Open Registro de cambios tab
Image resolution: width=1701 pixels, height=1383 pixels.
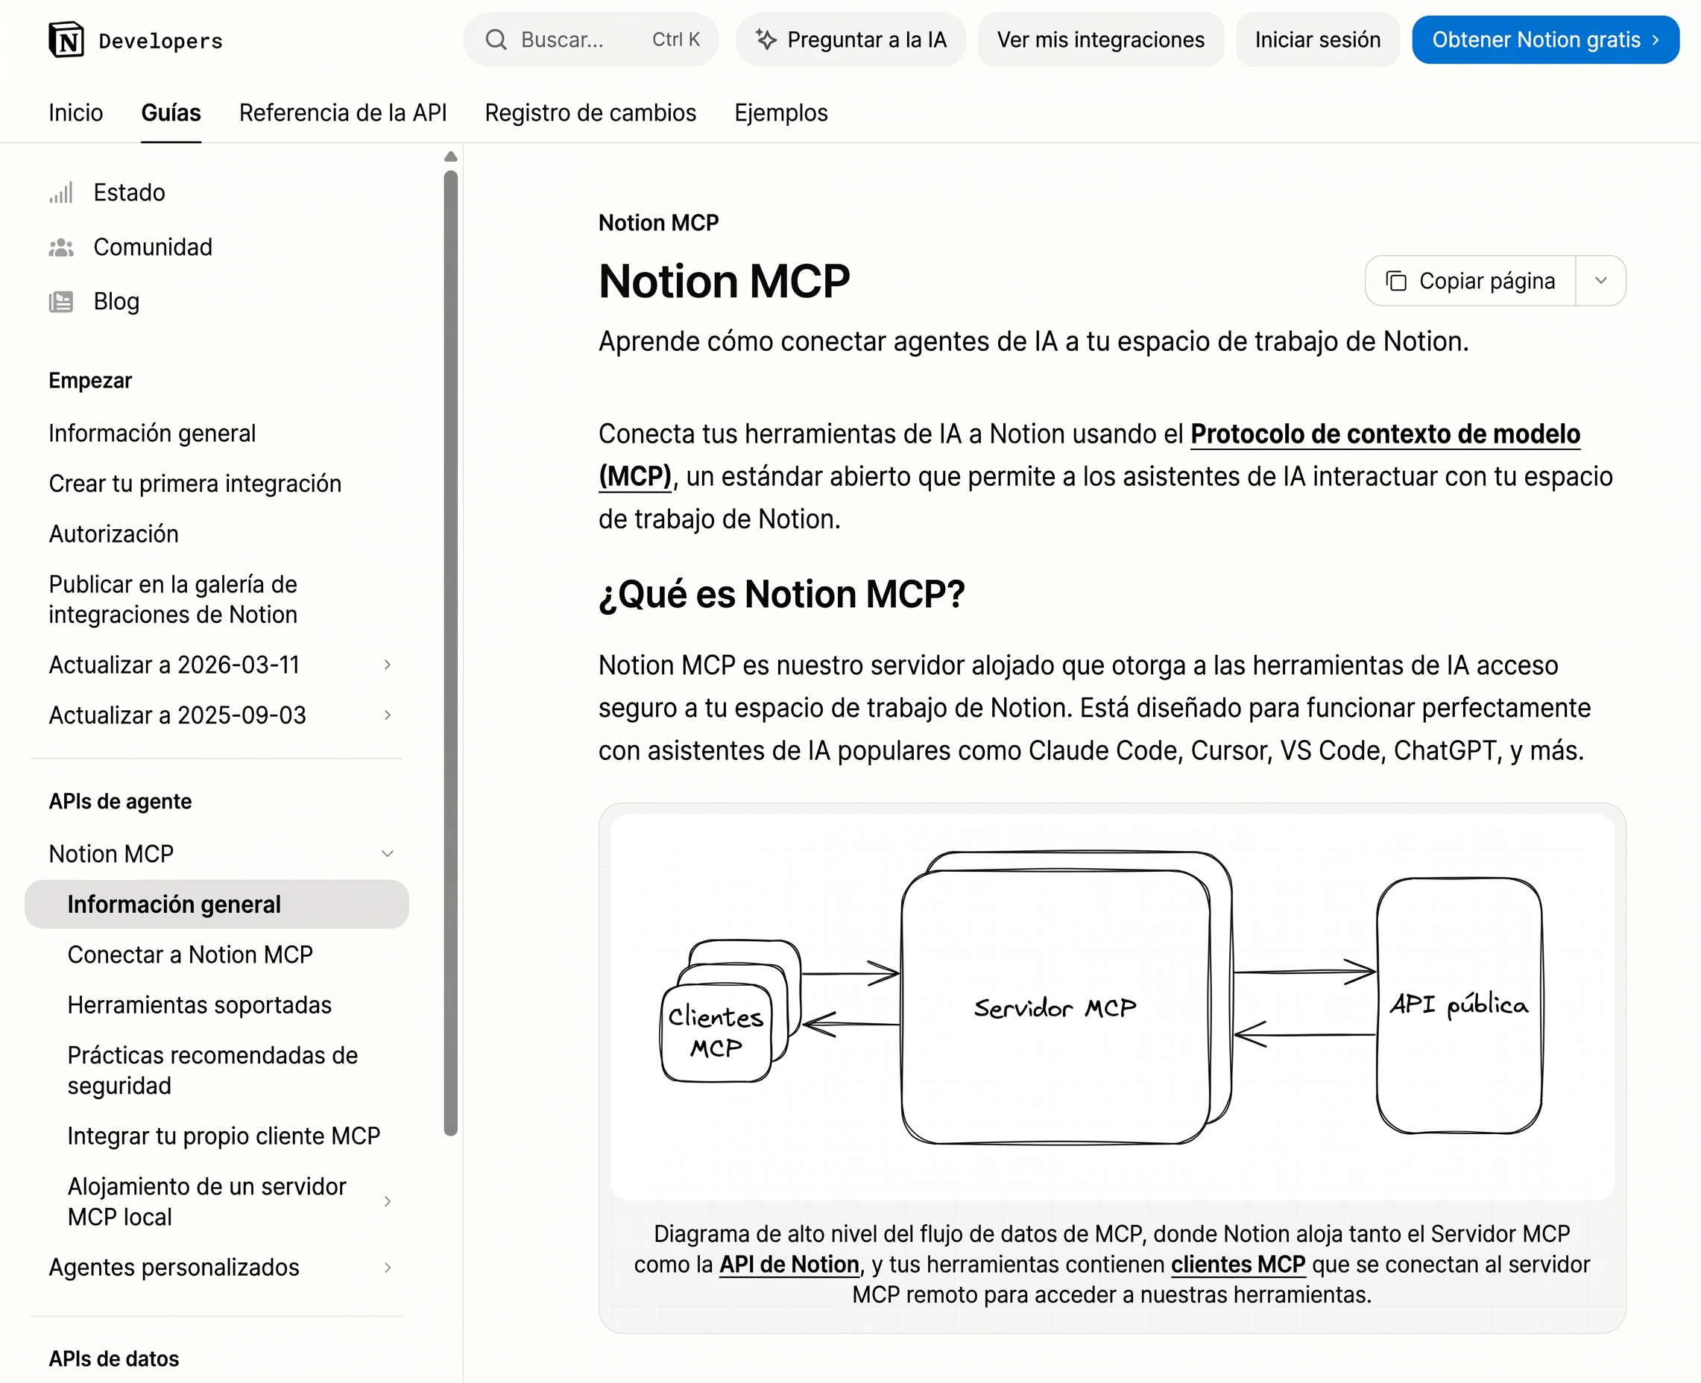click(590, 113)
